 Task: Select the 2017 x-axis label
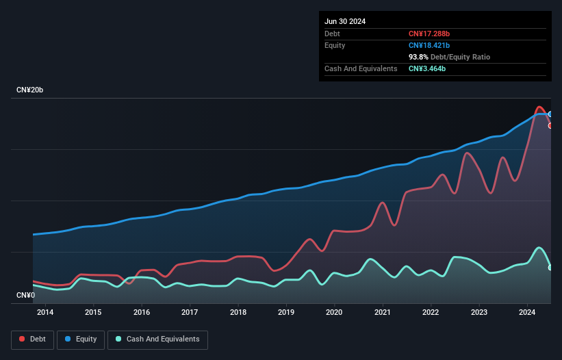pos(190,312)
